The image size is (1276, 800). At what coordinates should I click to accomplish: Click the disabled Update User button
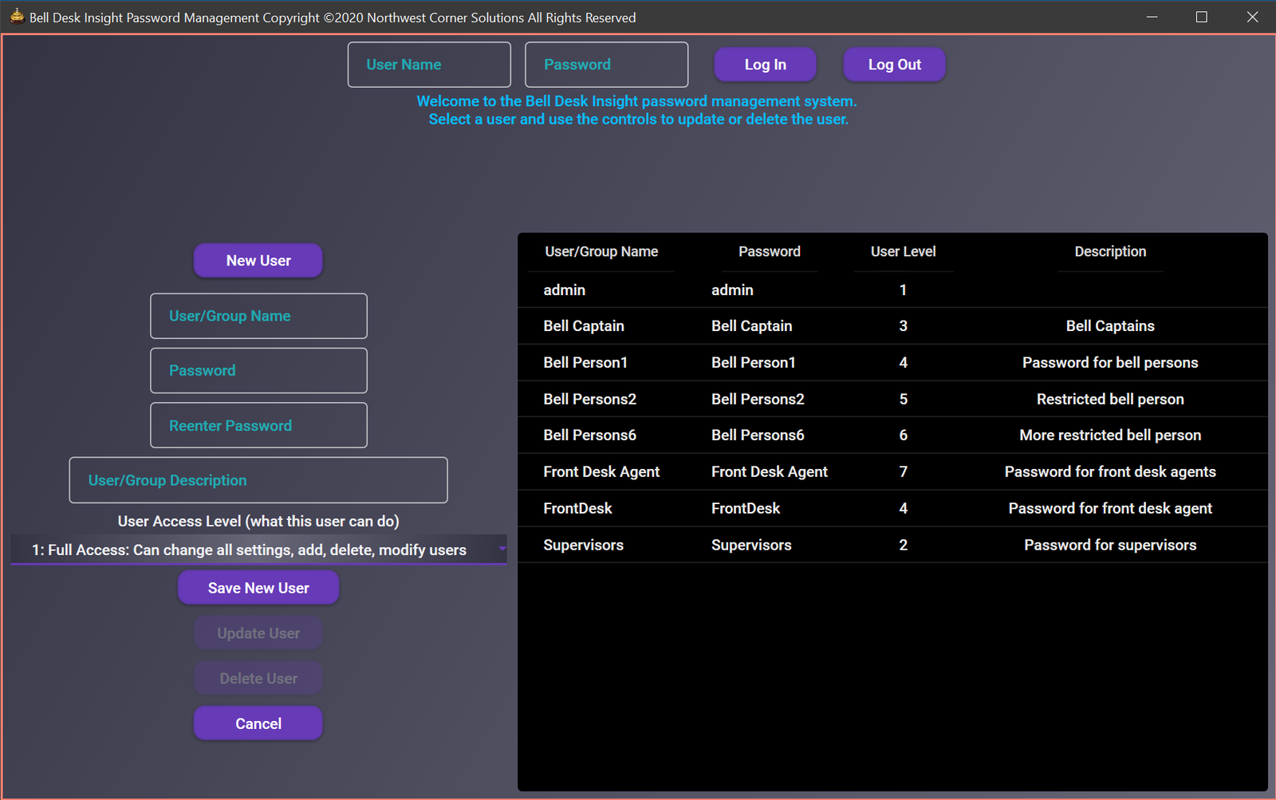pos(258,633)
